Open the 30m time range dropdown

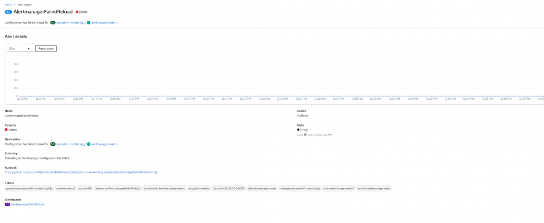[x=20, y=48]
